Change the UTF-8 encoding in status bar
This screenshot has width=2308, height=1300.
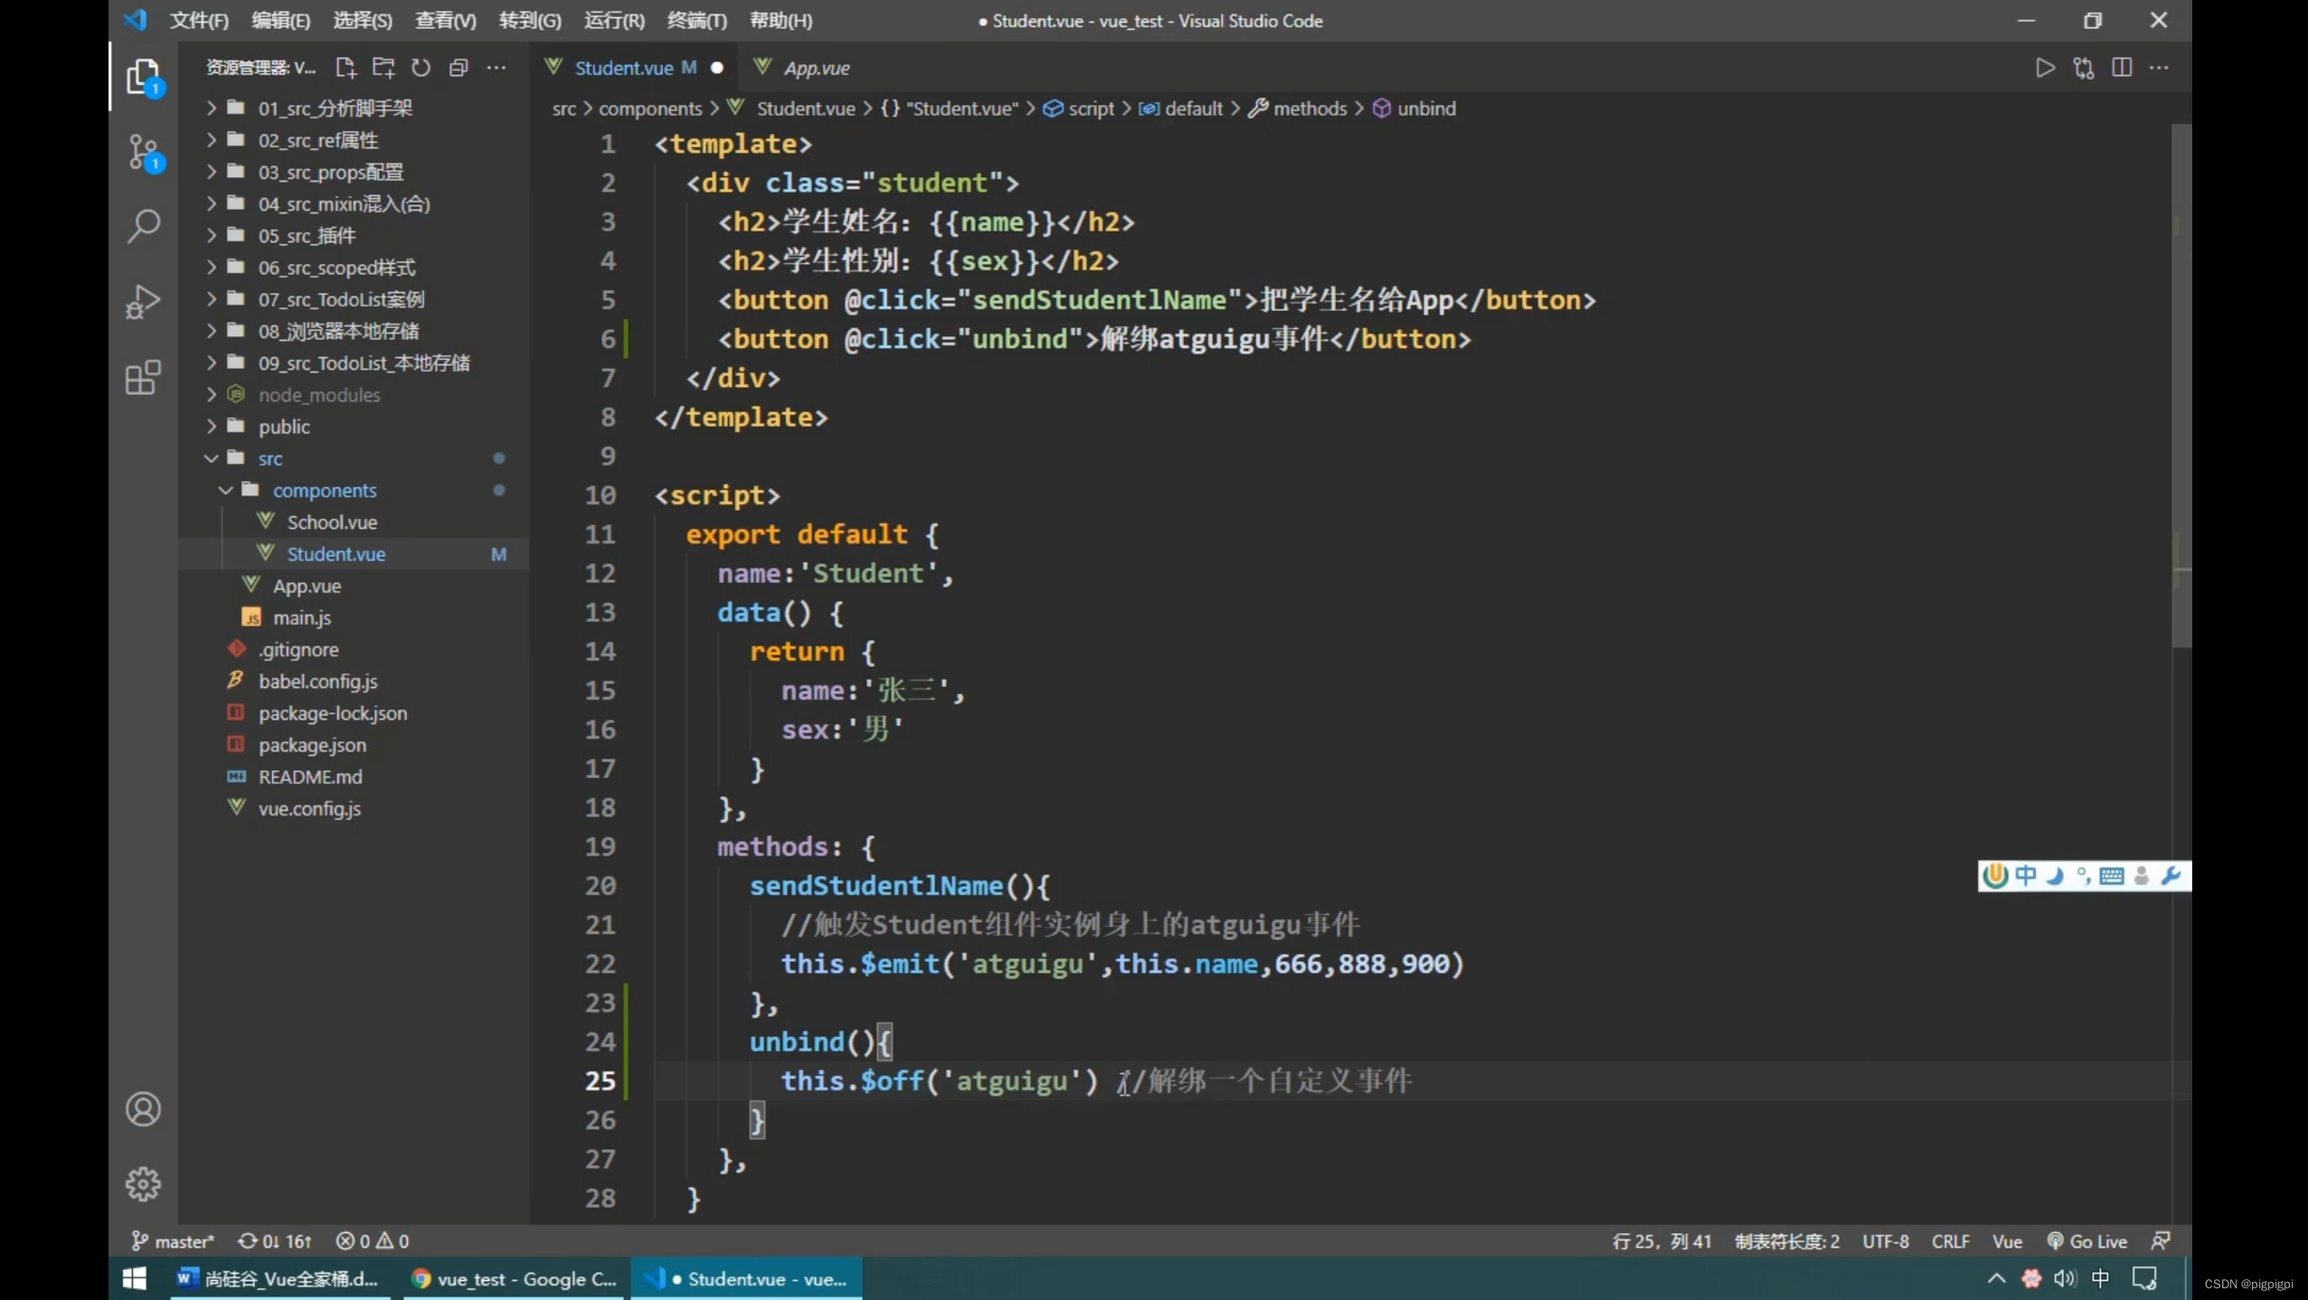1885,1241
